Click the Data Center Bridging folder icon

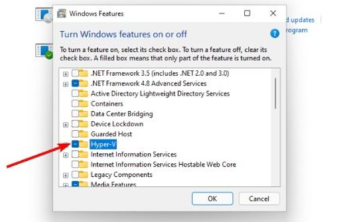[x=84, y=114]
